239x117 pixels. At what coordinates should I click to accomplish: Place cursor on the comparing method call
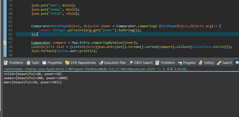[x=146, y=26]
